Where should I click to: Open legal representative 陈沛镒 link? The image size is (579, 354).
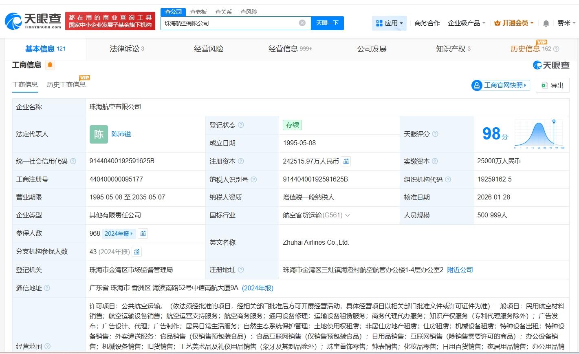click(121, 134)
